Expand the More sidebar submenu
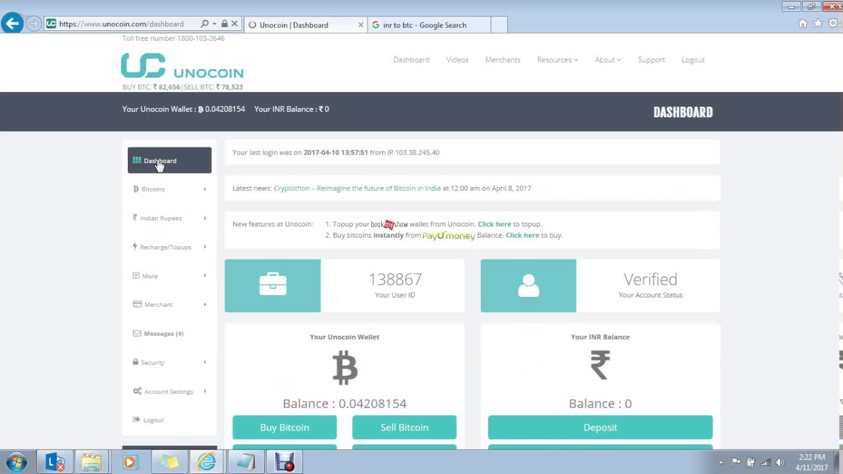The width and height of the screenshot is (843, 474). pos(205,276)
